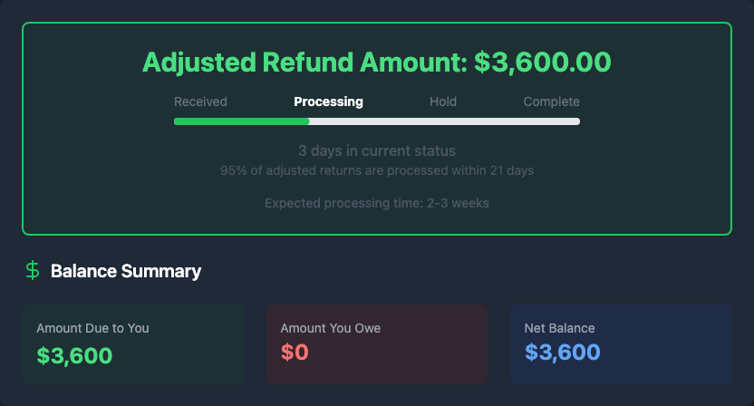754x406 pixels.
Task: Select the Complete status step label
Action: pos(551,101)
